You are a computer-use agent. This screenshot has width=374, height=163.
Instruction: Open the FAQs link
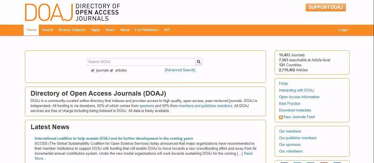284,83
